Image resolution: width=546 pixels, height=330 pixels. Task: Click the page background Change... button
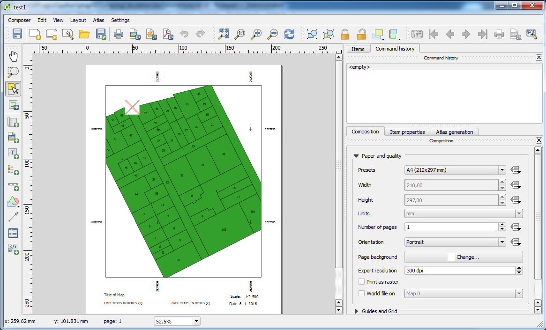pos(463,257)
